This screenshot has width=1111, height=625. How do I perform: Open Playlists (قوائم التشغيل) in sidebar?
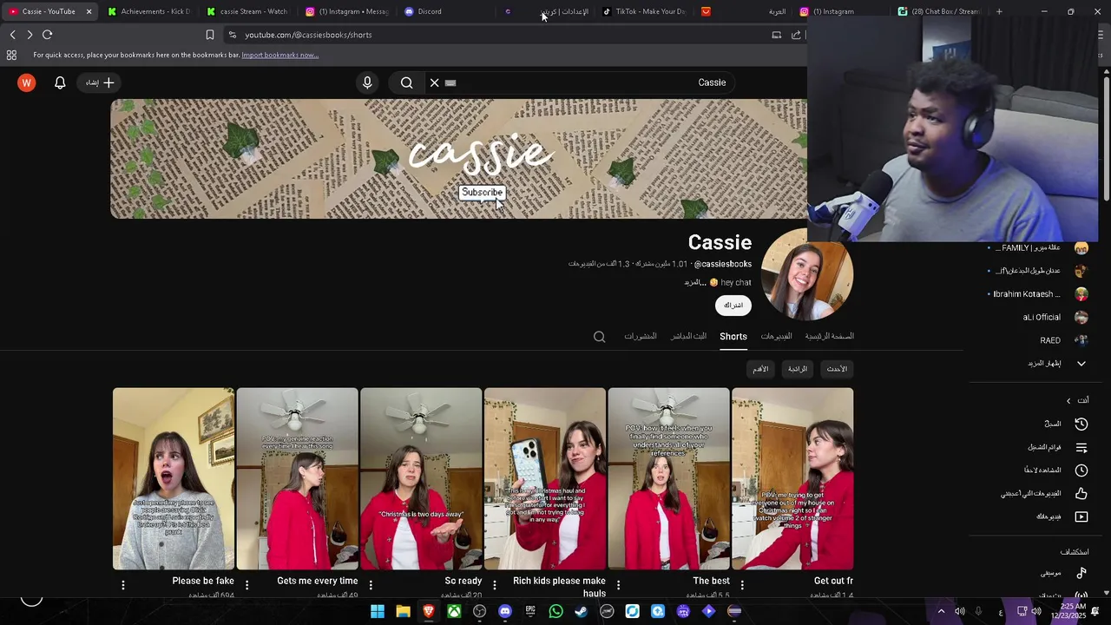[x=1058, y=447]
